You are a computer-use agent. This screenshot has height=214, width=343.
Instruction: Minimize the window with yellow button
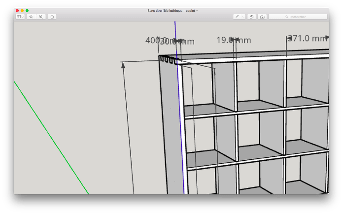pos(22,10)
